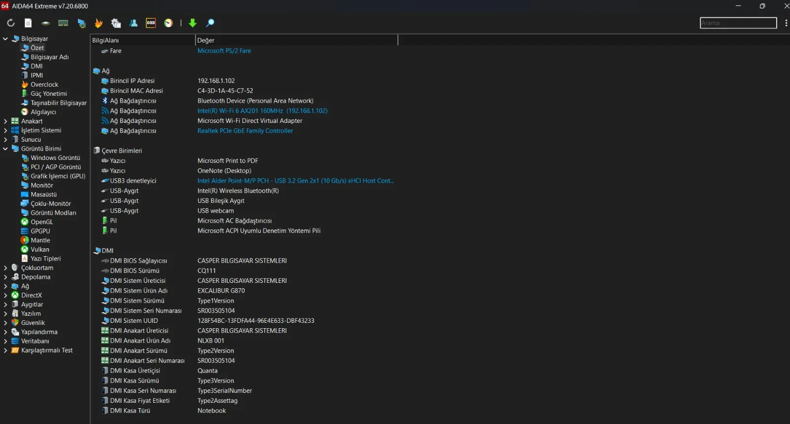Click the Overclock flame icon in the sidebar
Image resolution: width=790 pixels, height=424 pixels.
25,84
